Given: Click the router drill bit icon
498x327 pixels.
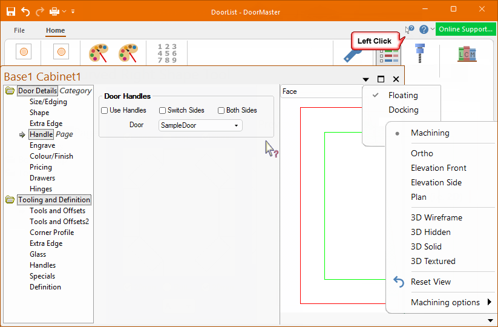Looking at the screenshot, I should click(420, 53).
